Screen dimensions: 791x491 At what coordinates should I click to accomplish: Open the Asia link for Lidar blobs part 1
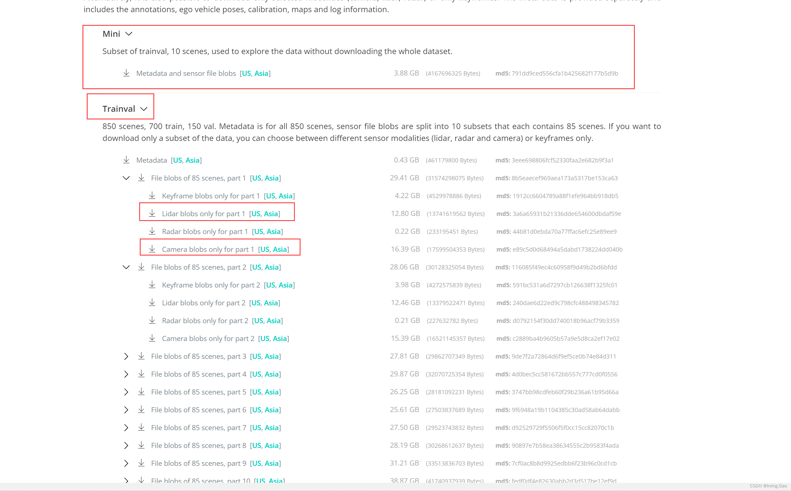tap(270, 214)
